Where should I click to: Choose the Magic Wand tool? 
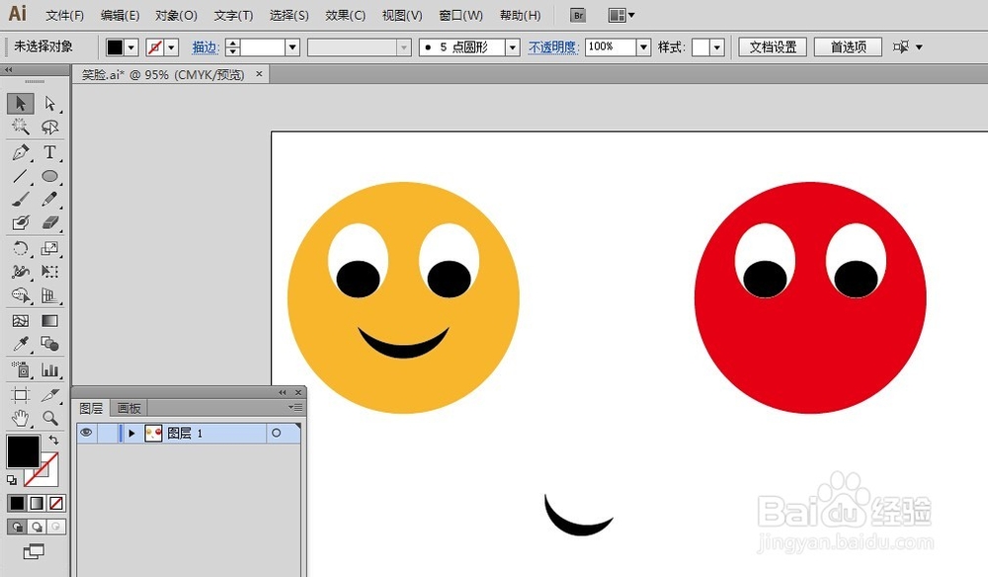click(x=20, y=127)
